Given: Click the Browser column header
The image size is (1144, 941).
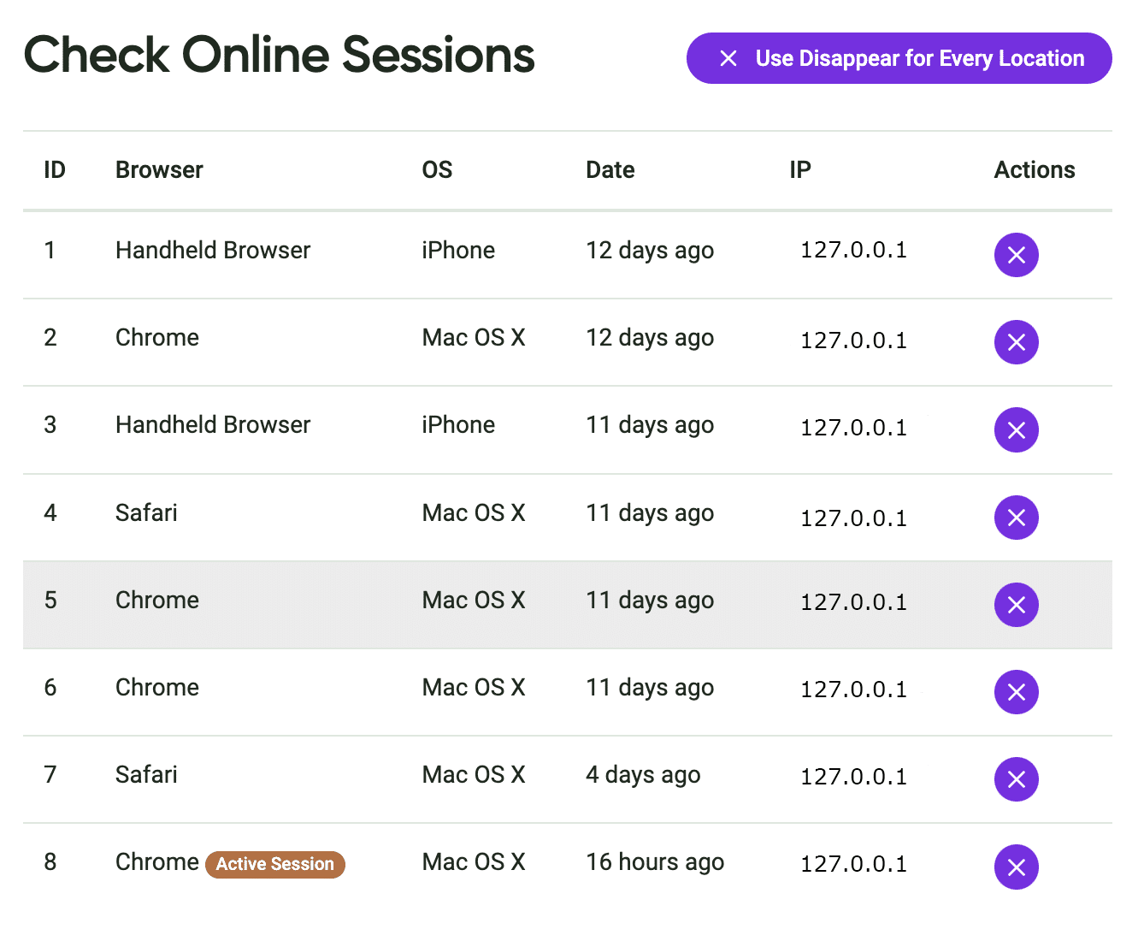Looking at the screenshot, I should [x=159, y=170].
